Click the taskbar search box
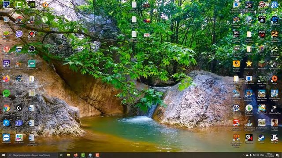This screenshot has width=282, height=158. [32, 155]
